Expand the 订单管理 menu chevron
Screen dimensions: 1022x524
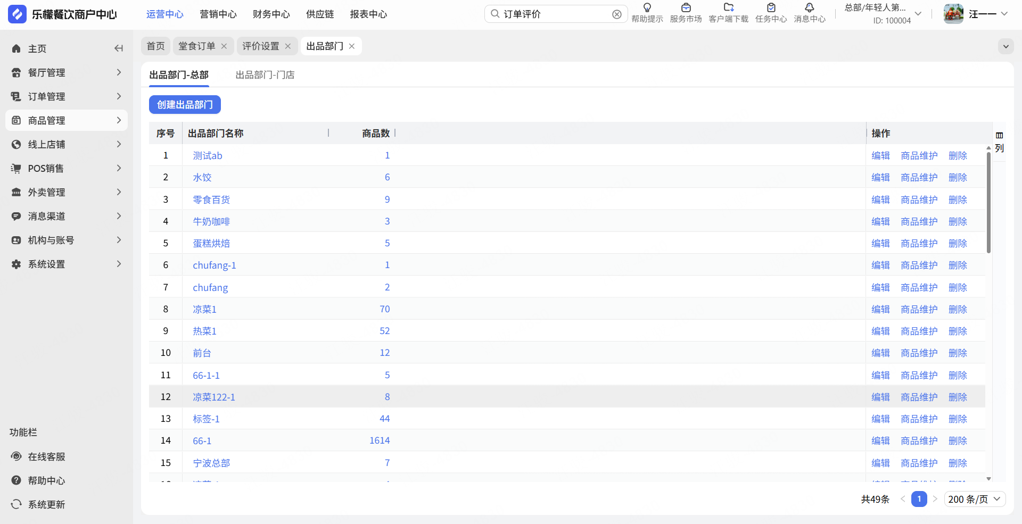(119, 96)
